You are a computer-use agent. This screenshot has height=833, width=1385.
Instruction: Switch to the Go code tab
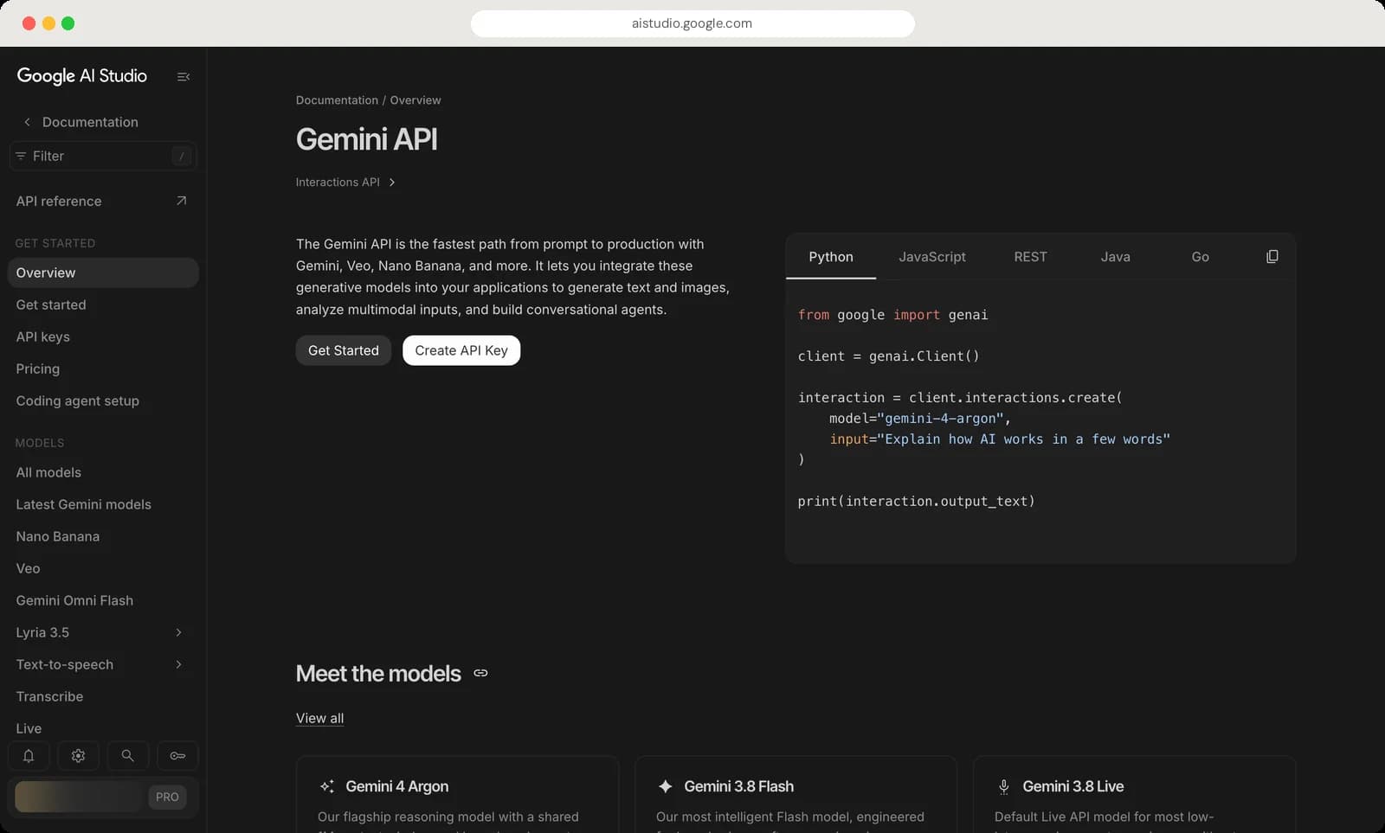[1200, 257]
